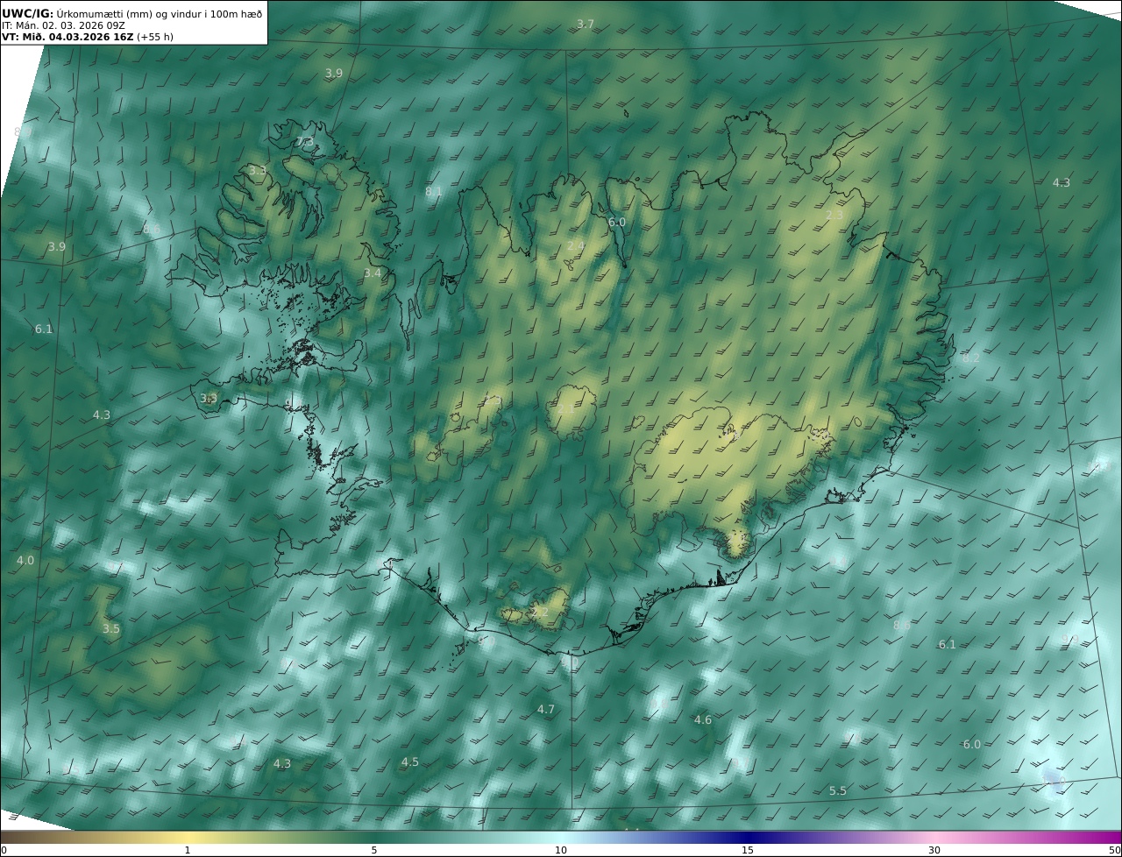
Task: Click the colorbar tick label '1'
Action: pyautogui.click(x=188, y=850)
